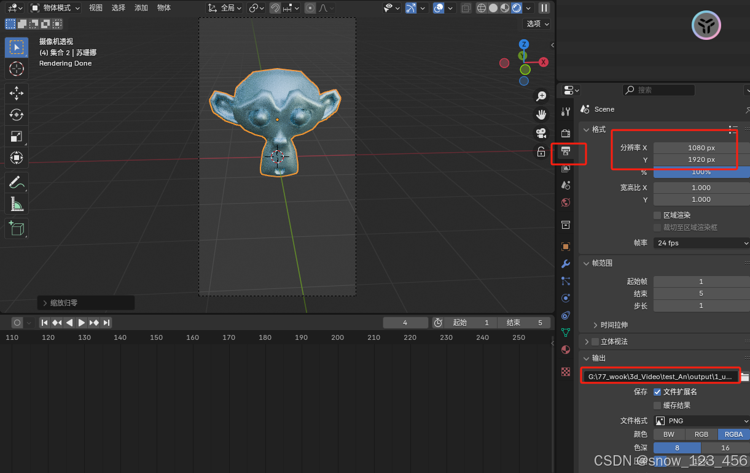The image size is (750, 473).
Task: Select the Box Select tool in the left toolbar
Action: tap(17, 47)
